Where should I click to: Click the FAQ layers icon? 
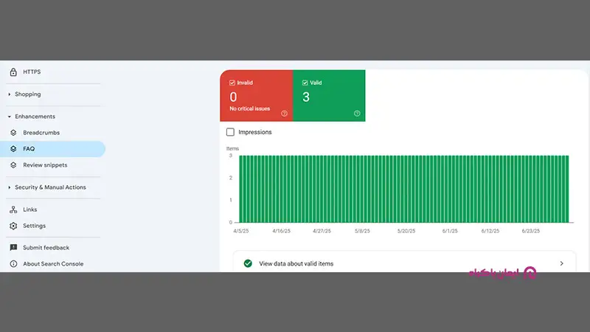tap(13, 149)
